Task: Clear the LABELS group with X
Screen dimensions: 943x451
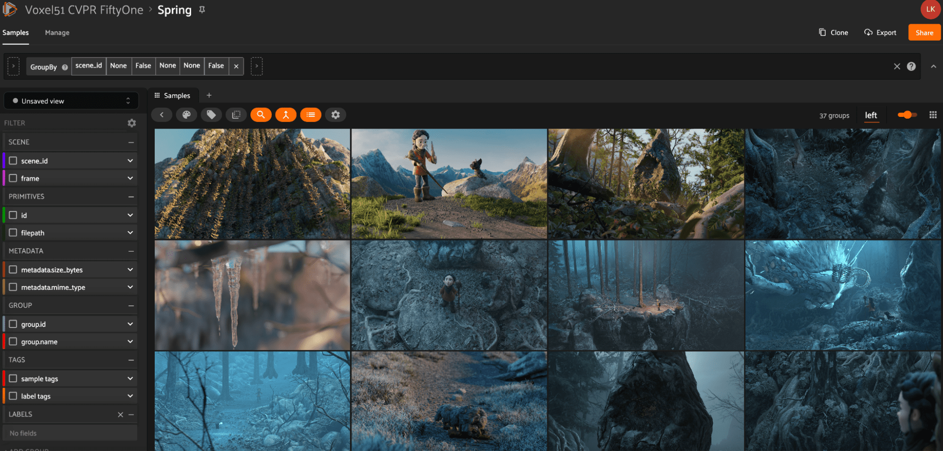Action: click(120, 414)
